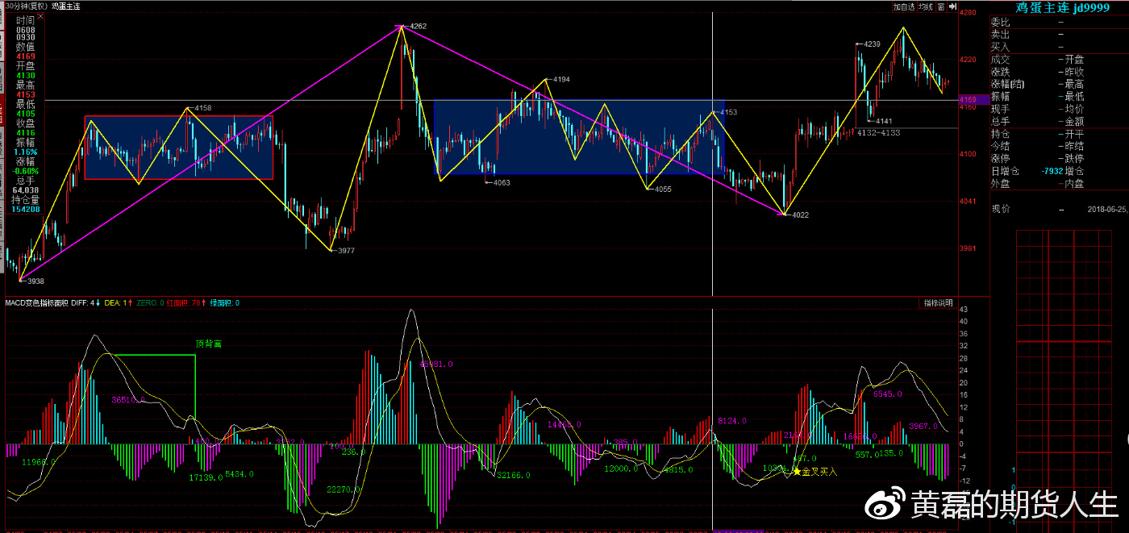Image resolution: width=1129 pixels, height=533 pixels.
Task: Click the 4158 high price label
Action: tap(202, 107)
